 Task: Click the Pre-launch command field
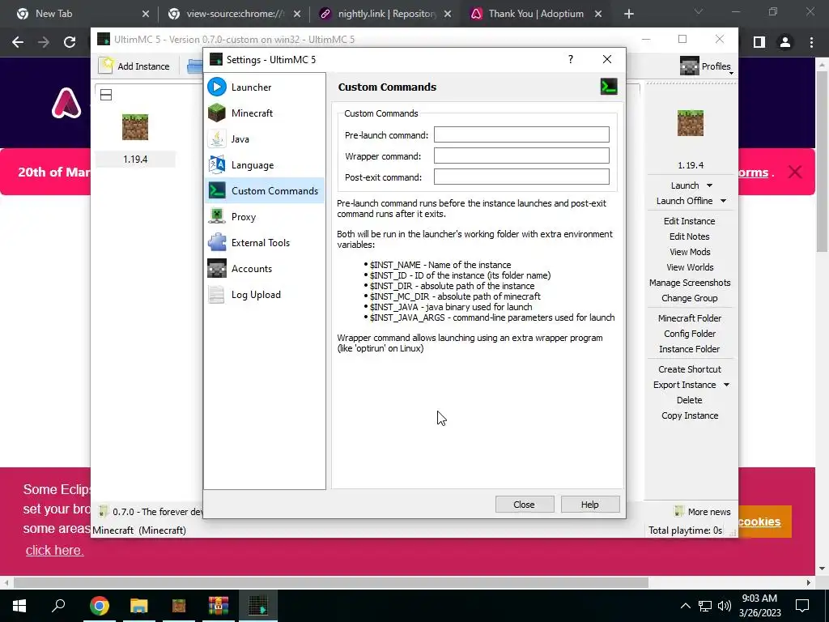tap(521, 134)
